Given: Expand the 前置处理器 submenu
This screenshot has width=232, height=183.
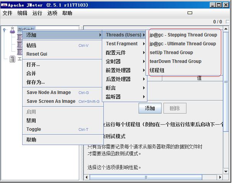Looking at the screenshot, I should tap(124, 70).
